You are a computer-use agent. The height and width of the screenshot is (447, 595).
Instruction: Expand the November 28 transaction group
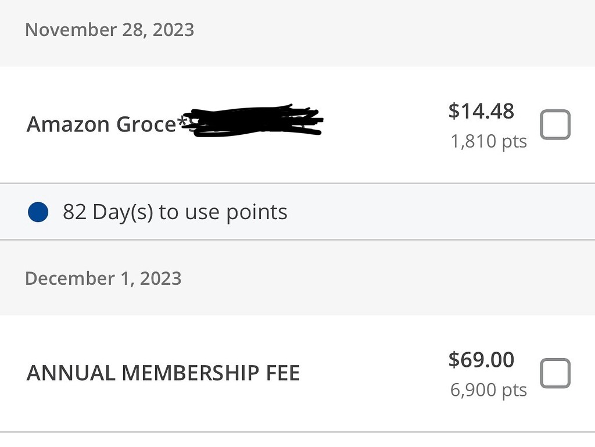(109, 30)
